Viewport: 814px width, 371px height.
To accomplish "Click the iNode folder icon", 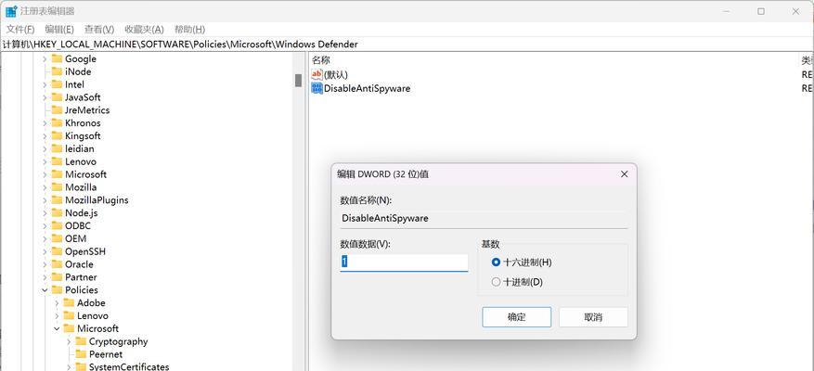I will point(57,71).
